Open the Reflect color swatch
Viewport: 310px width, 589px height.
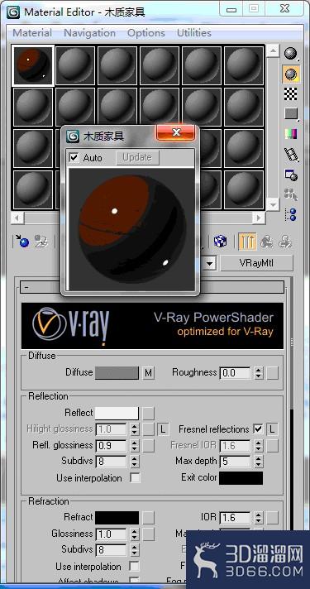117,413
